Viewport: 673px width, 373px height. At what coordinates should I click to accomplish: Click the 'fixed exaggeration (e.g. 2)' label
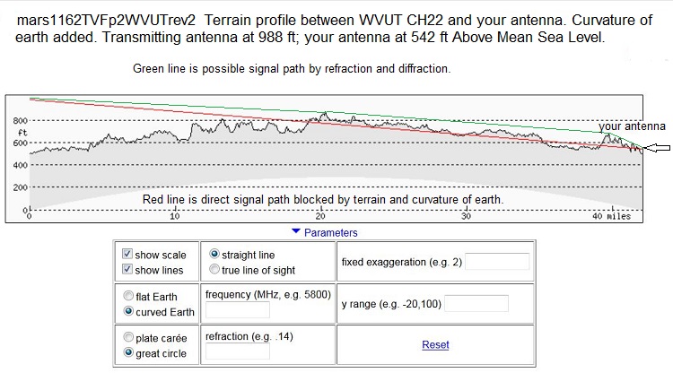point(401,262)
